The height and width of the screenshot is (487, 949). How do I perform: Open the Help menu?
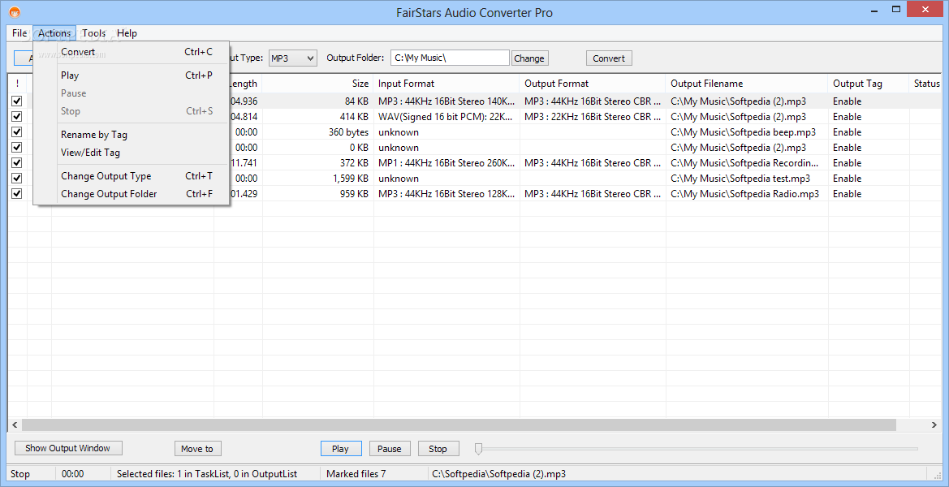pyautogui.click(x=127, y=33)
